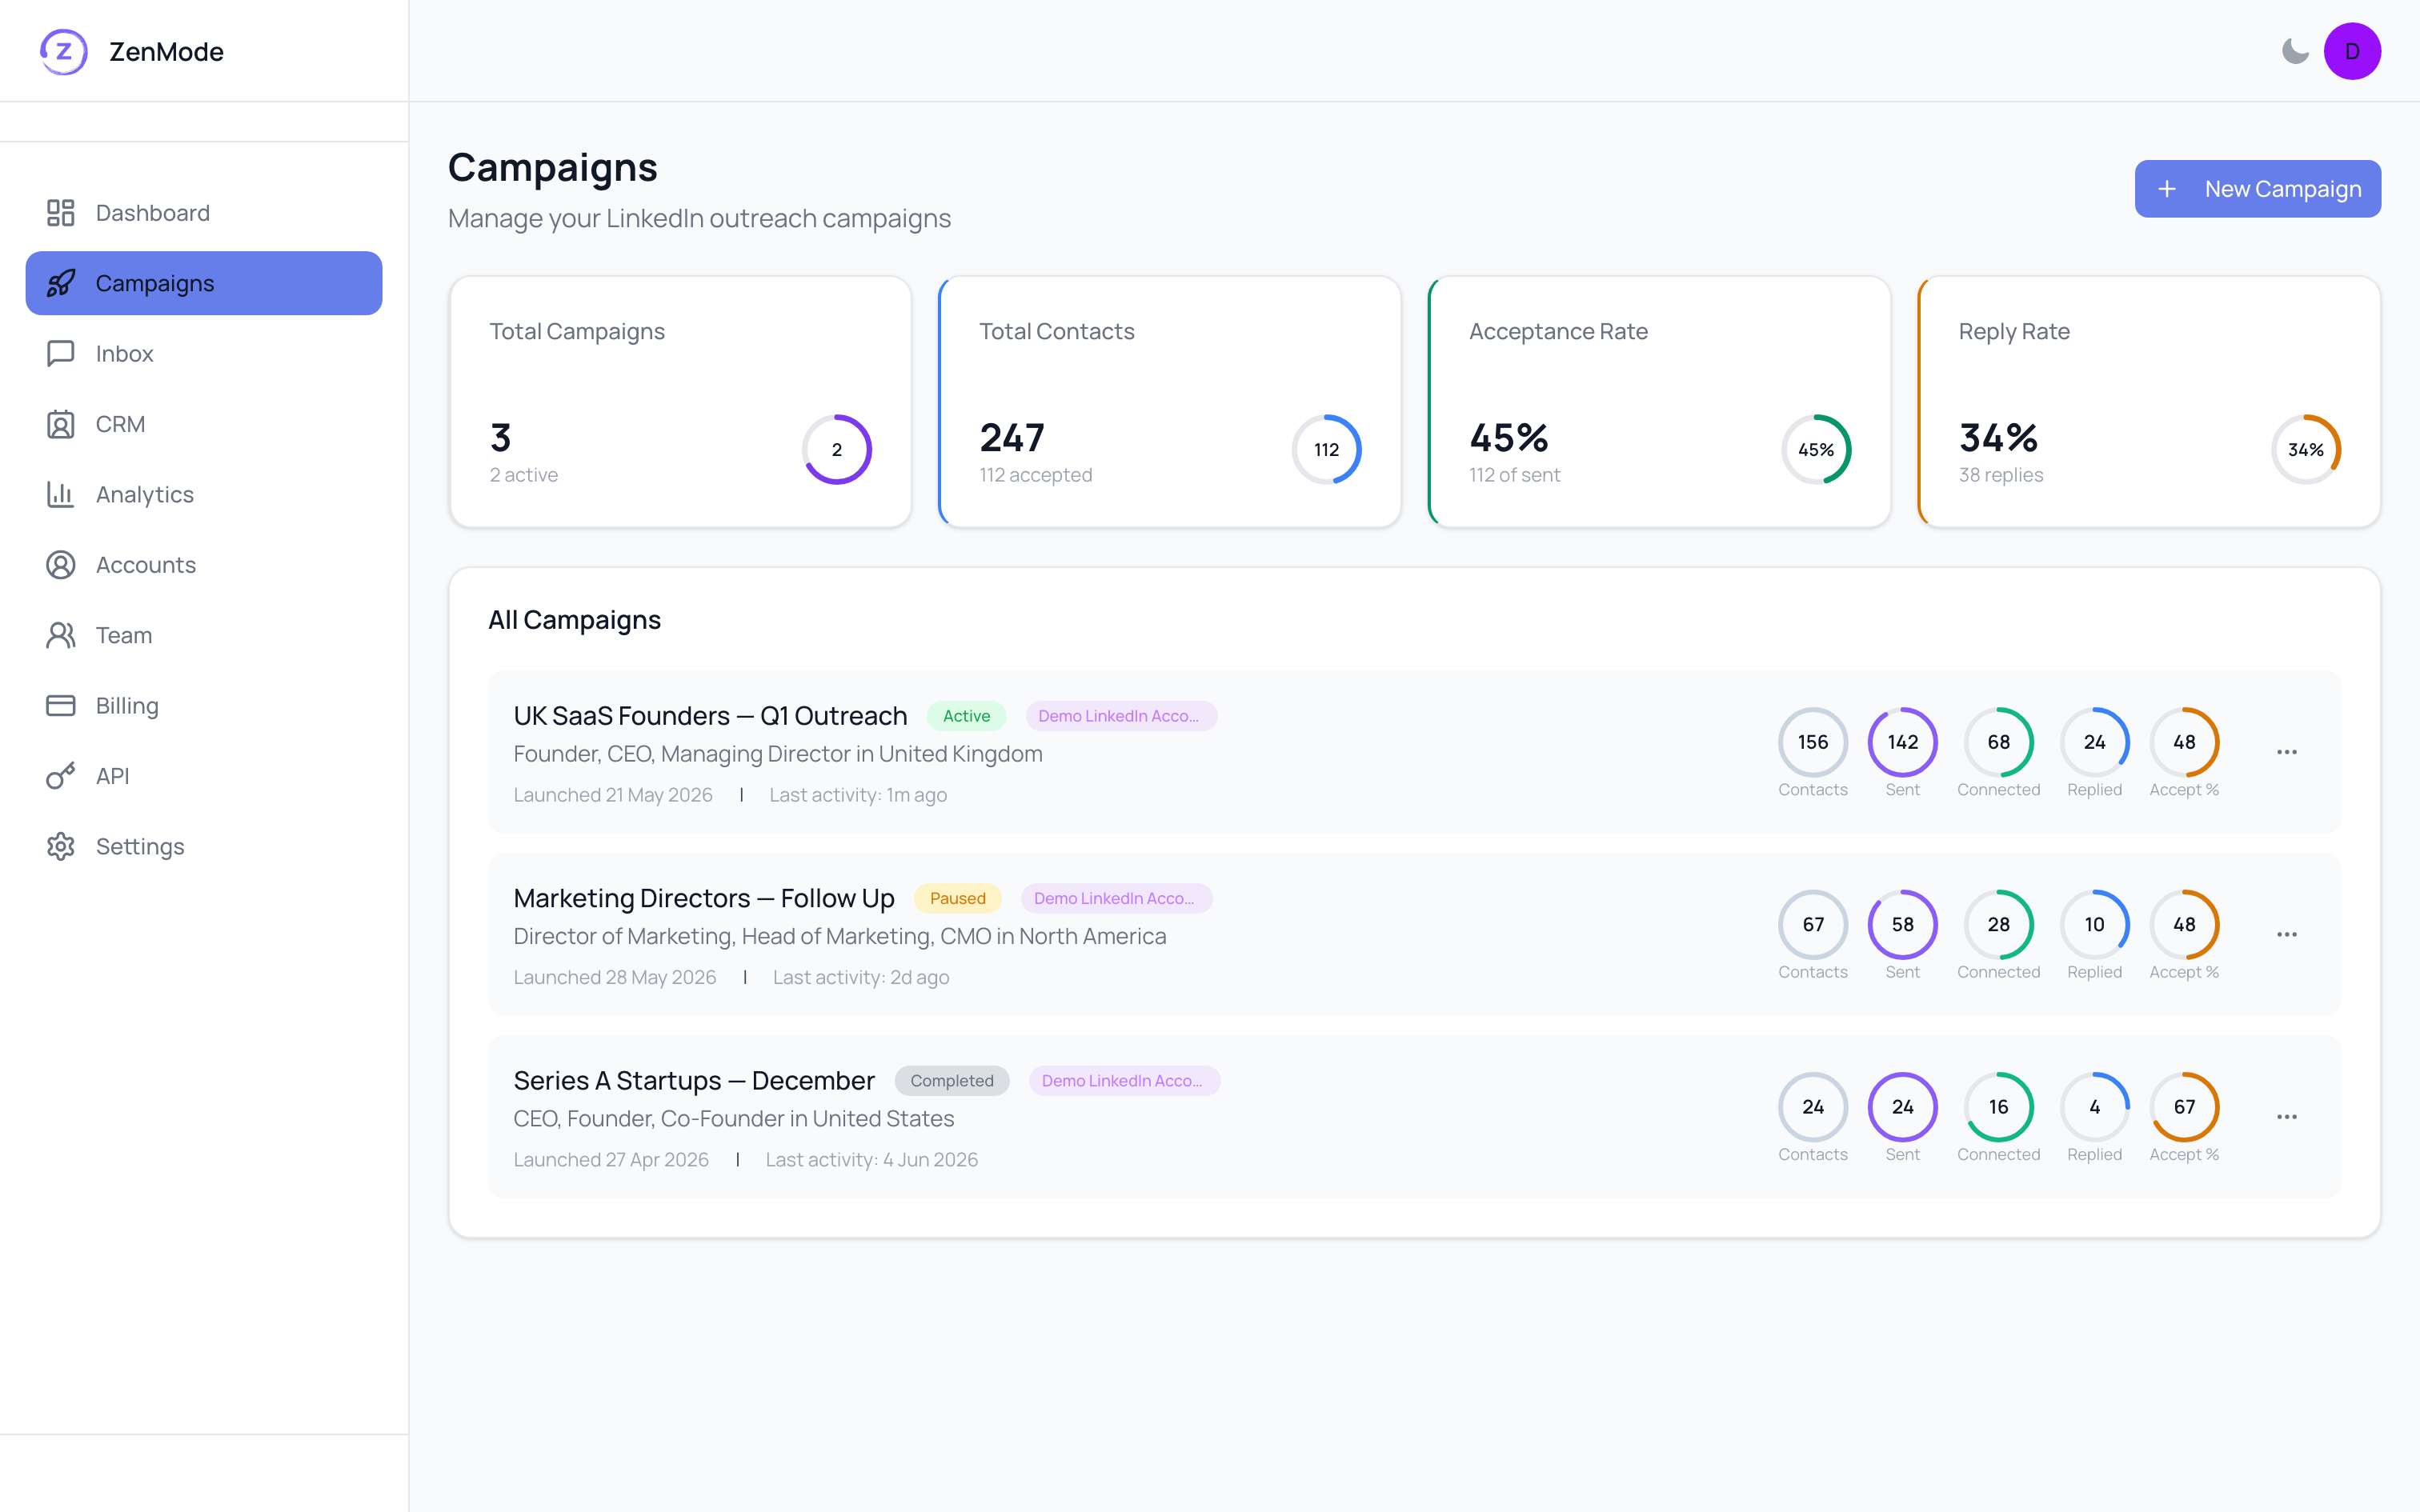Screen dimensions: 2420x1512
Task: Open Analytics in the sidebar
Action: click(x=204, y=494)
